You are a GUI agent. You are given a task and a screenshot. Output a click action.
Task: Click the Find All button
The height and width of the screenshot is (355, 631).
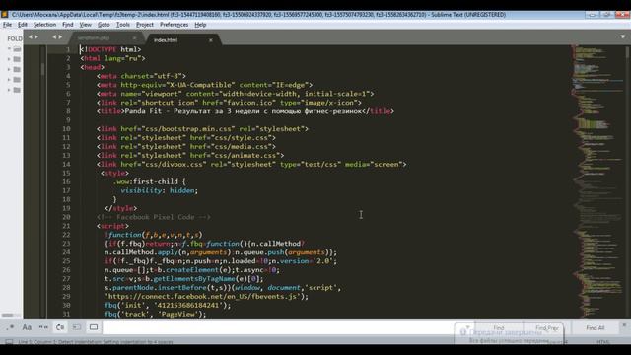point(596,328)
